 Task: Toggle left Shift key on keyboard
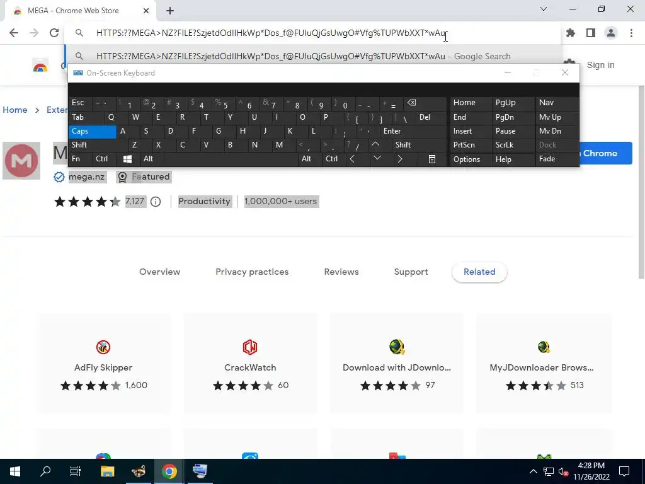coord(98,145)
